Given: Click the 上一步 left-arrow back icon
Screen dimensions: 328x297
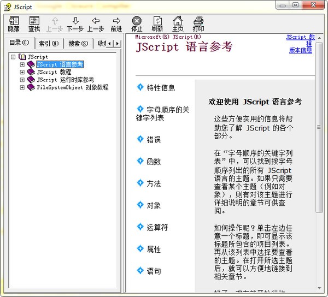Looking at the screenshot, I should pos(96,21).
